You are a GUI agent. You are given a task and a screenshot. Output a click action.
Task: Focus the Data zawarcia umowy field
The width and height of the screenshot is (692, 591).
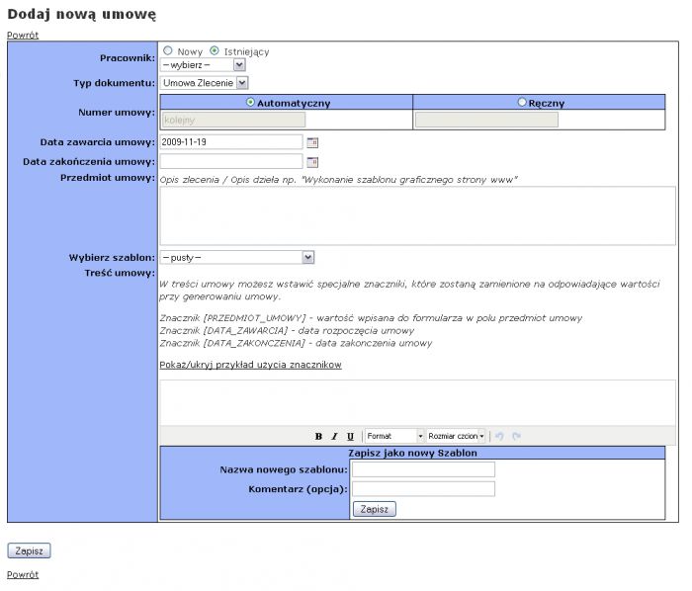[231, 142]
